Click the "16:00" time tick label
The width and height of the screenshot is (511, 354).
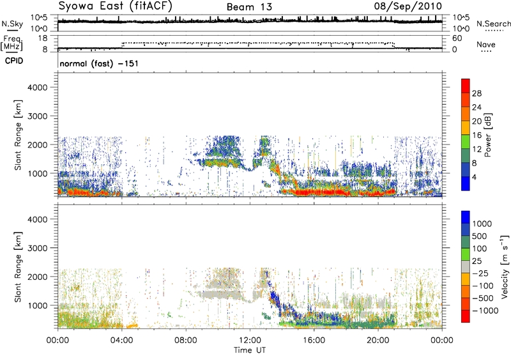(x=314, y=341)
